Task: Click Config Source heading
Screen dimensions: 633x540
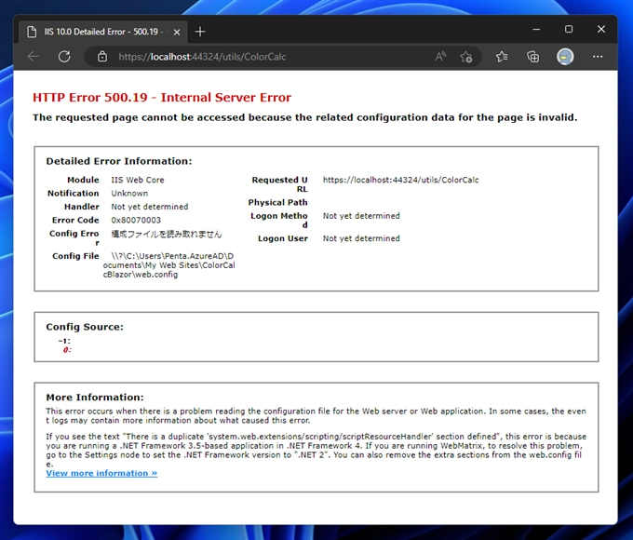Action: 85,327
